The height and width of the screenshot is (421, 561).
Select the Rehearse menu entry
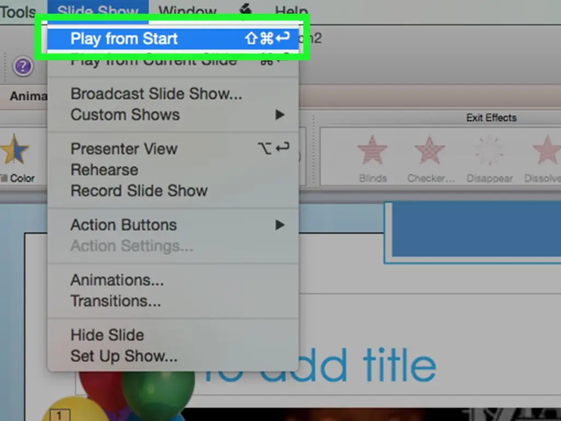[x=173, y=170]
